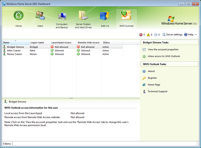Open Server Folders and Hard Drives icon

83,15
